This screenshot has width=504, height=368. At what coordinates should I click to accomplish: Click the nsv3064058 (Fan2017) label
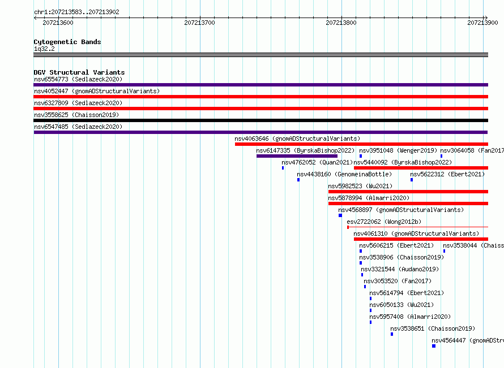coord(472,150)
